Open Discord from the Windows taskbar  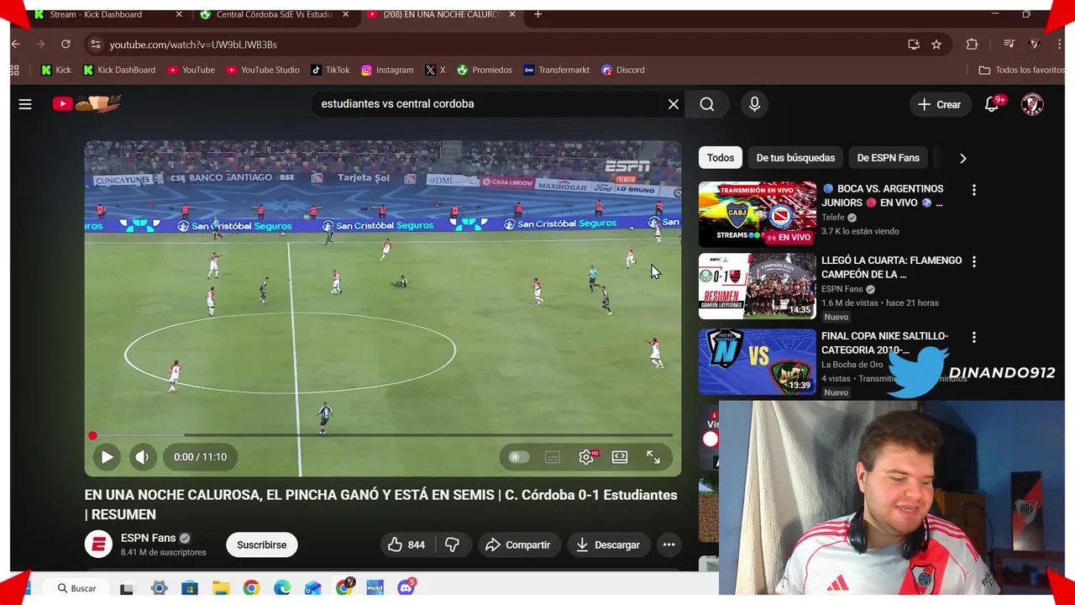tap(406, 588)
